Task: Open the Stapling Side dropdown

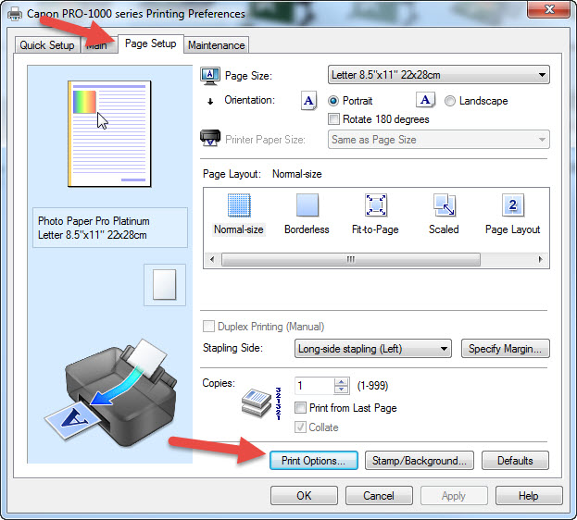Action: [x=372, y=348]
